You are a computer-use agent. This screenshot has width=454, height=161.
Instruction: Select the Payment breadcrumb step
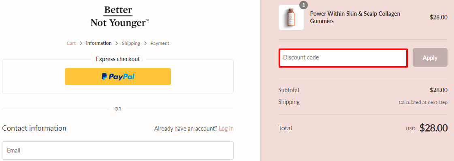160,43
